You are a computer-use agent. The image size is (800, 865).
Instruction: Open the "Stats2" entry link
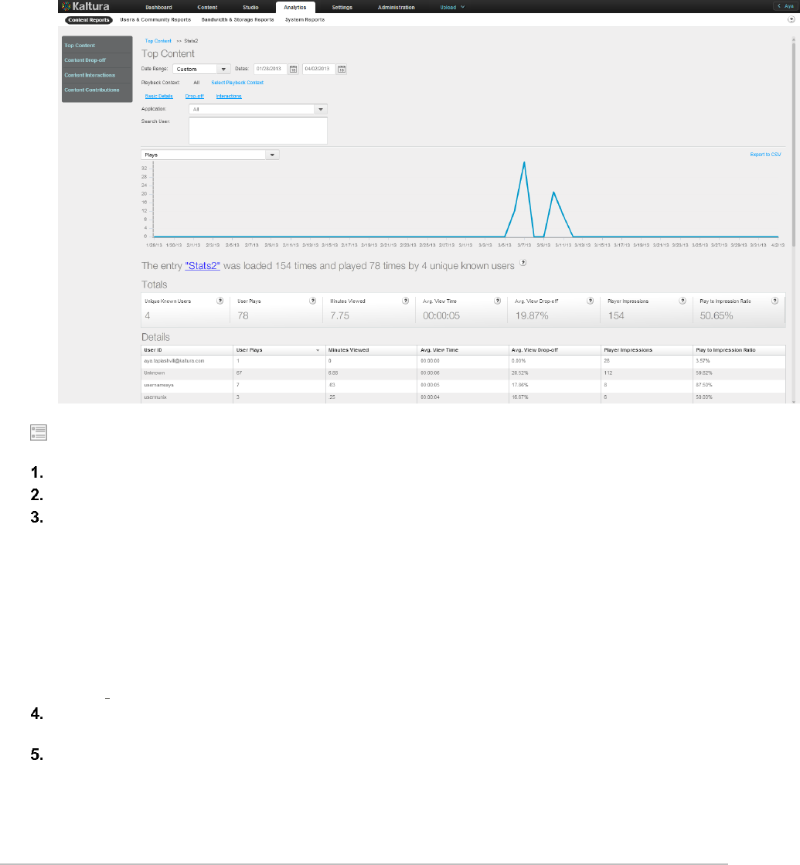coord(203,266)
